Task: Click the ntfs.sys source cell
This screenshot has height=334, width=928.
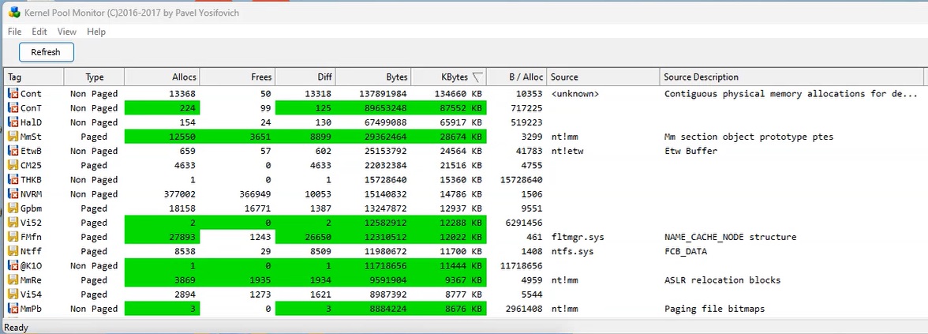Action: (571, 252)
